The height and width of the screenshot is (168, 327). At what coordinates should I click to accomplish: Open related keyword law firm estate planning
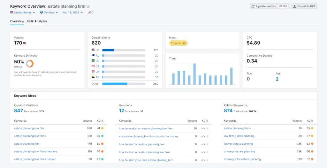pyautogui.click(x=239, y=136)
